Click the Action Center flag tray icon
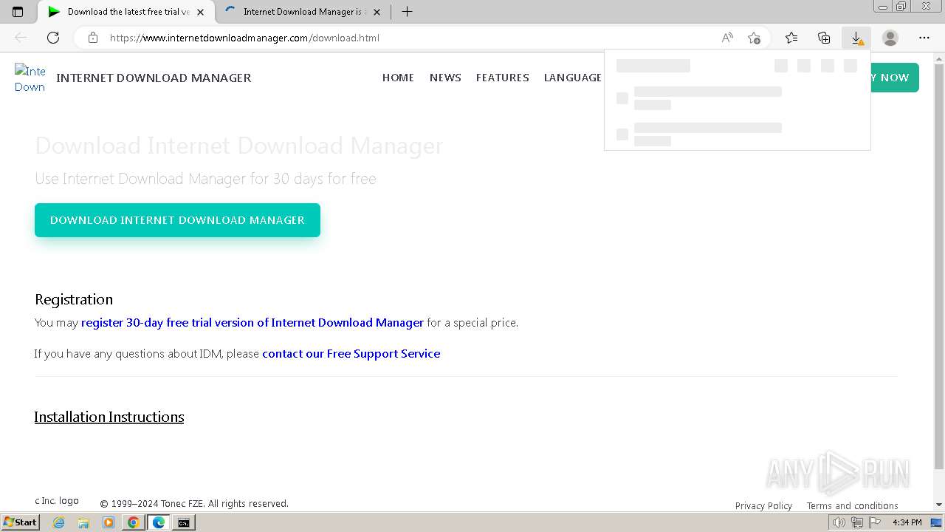 (x=875, y=522)
